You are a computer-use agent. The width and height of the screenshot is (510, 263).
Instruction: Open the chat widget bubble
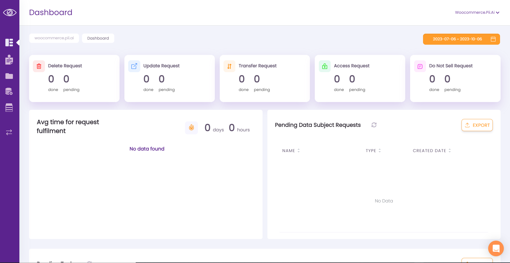(496, 248)
